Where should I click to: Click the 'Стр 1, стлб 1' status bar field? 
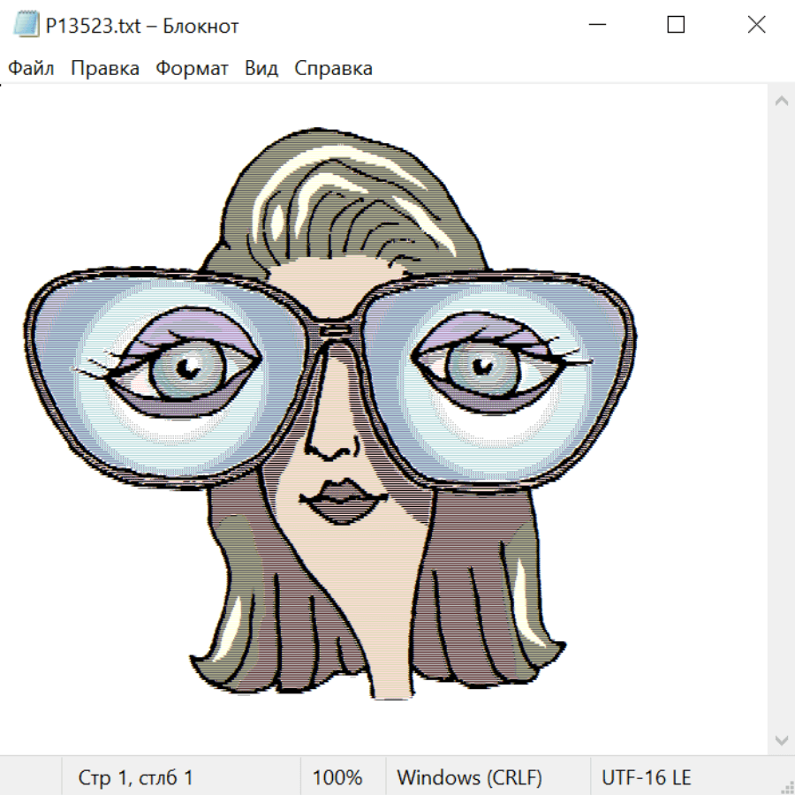click(x=135, y=778)
